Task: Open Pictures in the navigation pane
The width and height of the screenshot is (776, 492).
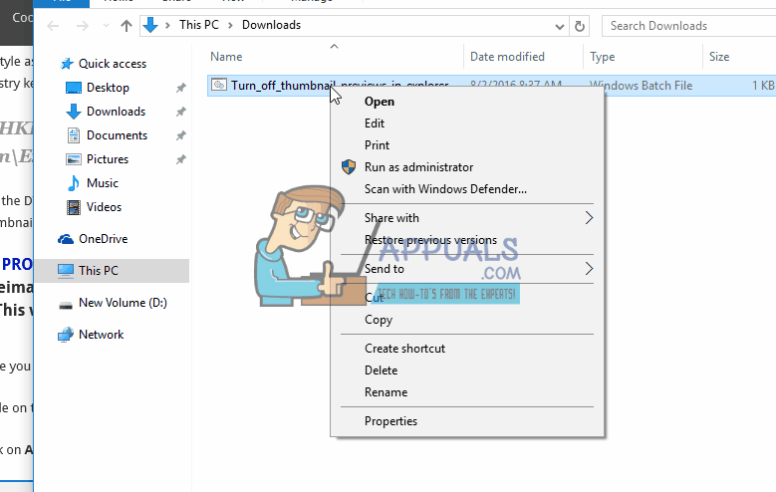Action: coord(108,159)
